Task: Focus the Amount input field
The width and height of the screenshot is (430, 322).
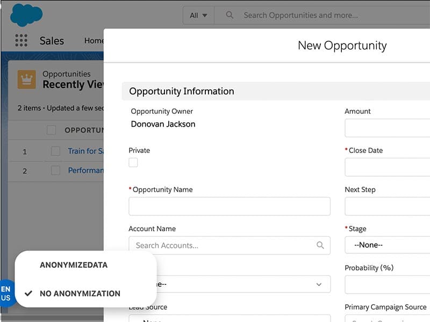Action: click(387, 128)
